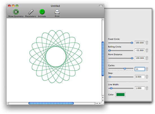The width and height of the screenshot is (155, 114).
Task: Click the Point Distance stepper control
Action: [x=147, y=58]
